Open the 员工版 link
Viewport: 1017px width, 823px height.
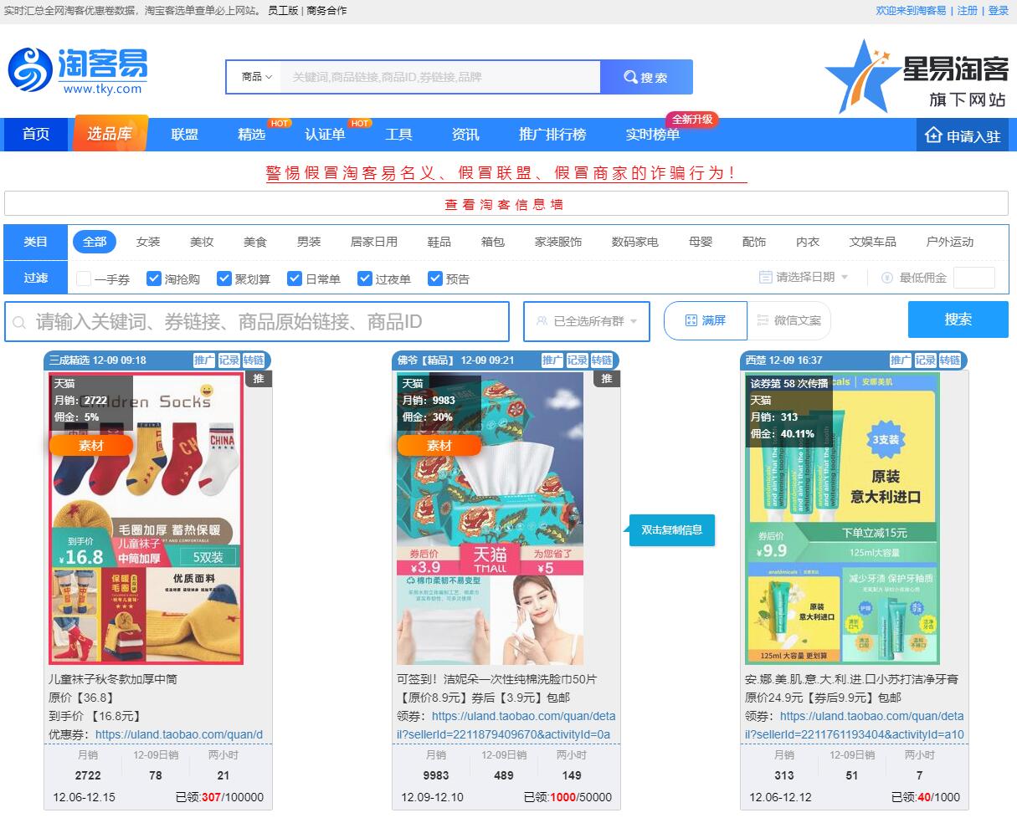(283, 11)
